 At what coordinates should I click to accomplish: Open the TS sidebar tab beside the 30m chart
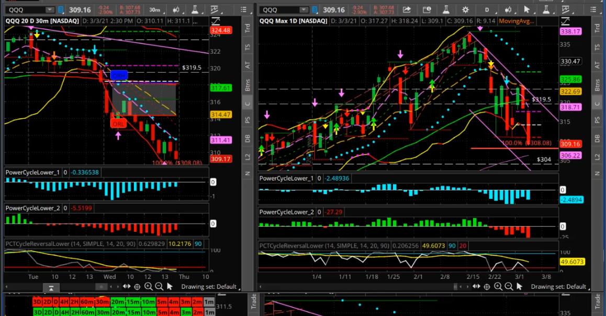(x=248, y=47)
